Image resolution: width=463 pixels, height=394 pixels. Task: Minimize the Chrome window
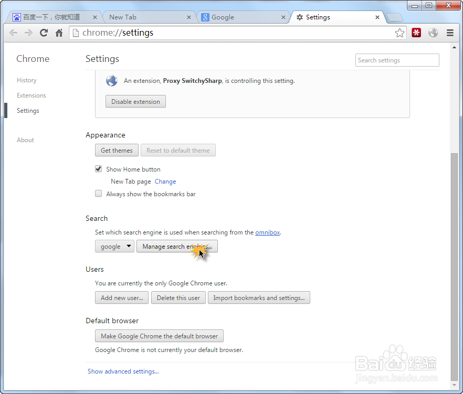pyautogui.click(x=415, y=6)
